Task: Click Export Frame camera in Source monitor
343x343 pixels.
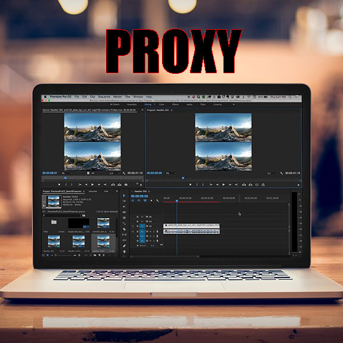Action: click(126, 185)
